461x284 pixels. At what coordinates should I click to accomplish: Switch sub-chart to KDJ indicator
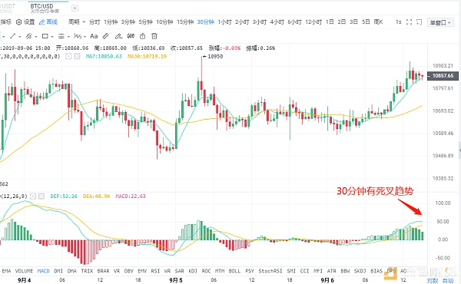click(x=193, y=271)
